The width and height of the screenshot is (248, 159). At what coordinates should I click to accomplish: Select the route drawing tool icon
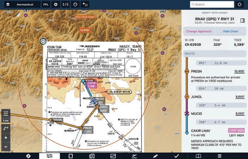coord(6,128)
